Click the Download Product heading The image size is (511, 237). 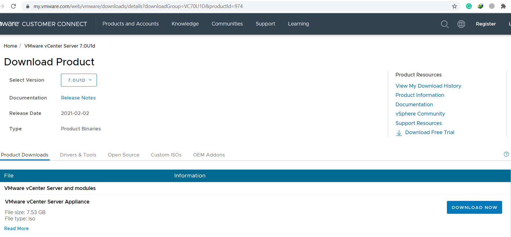click(x=49, y=62)
